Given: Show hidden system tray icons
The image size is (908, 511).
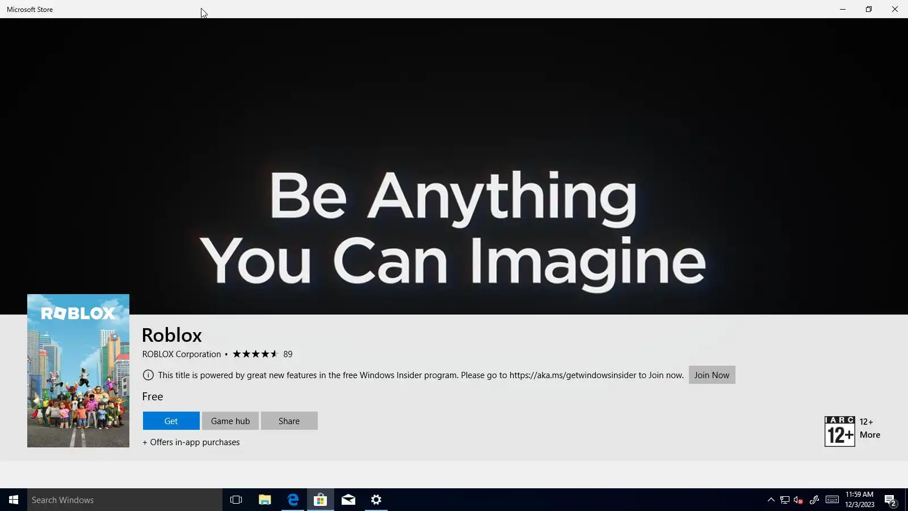Looking at the screenshot, I should tap(771, 500).
